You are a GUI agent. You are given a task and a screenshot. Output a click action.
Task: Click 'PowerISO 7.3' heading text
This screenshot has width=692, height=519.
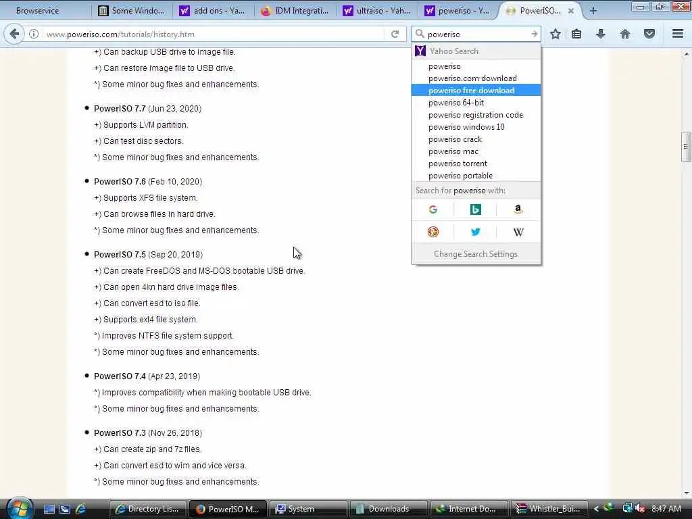coord(120,433)
